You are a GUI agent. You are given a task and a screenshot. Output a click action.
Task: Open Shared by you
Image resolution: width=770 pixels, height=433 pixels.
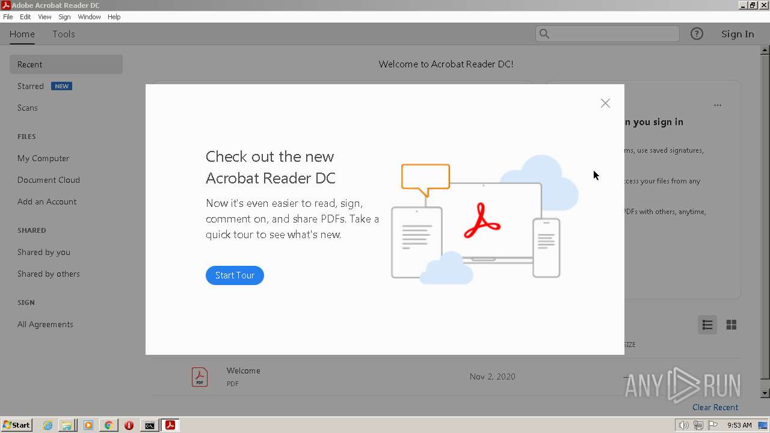(x=44, y=252)
